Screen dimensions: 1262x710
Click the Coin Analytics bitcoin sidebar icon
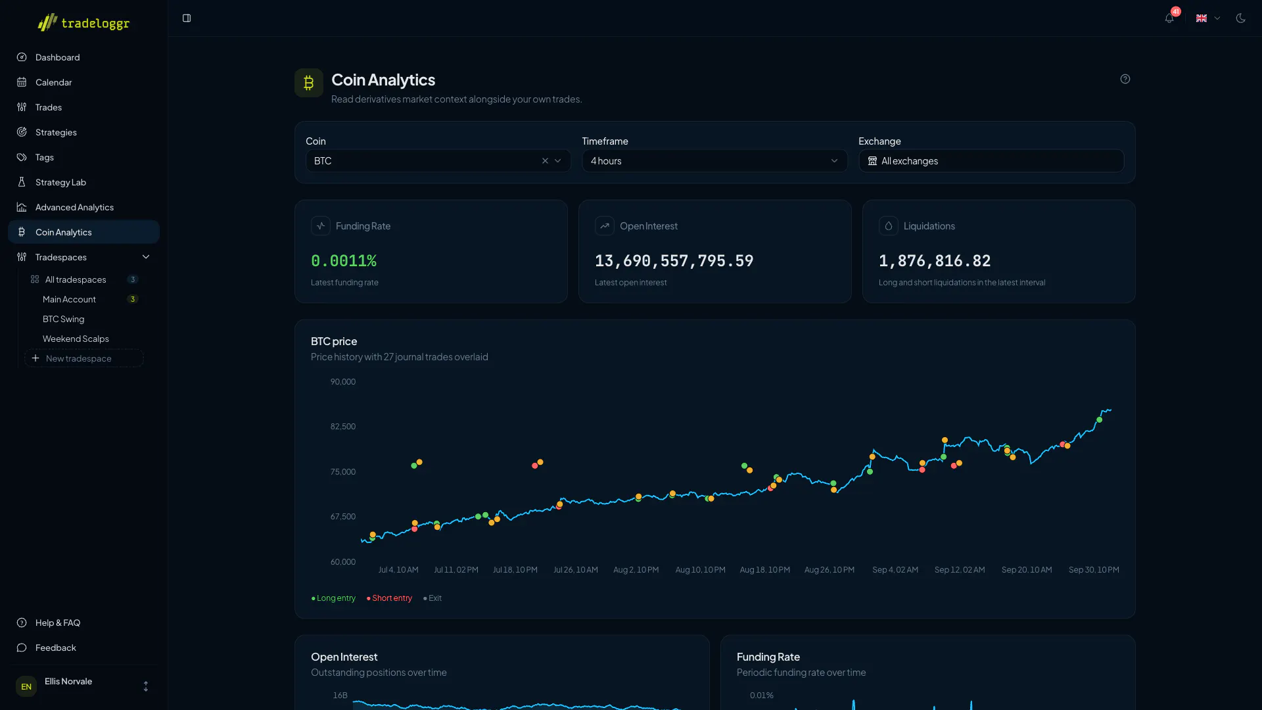[22, 232]
